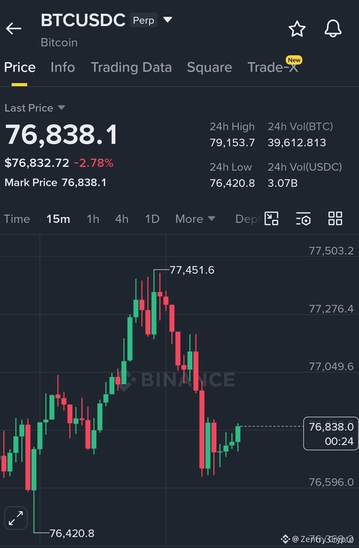This screenshot has width=359, height=548.
Task: Expand the More intervals dropdown
Action: (195, 219)
